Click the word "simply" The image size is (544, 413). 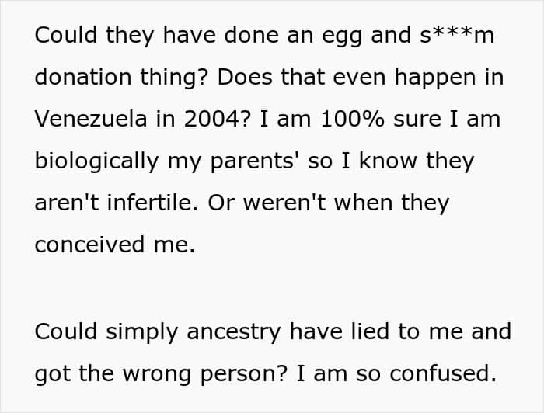click(x=142, y=332)
